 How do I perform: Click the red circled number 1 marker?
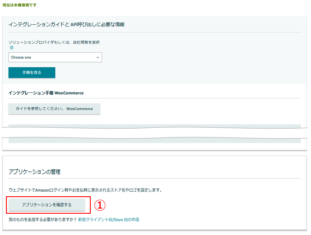99,205
